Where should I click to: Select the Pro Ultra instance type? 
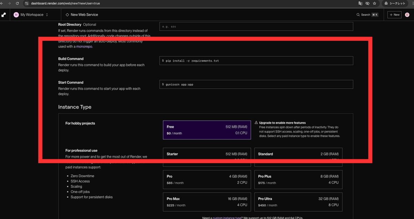pyautogui.click(x=298, y=202)
